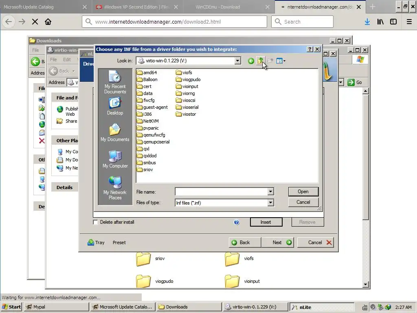
Task: Click the Go button in Explorer window
Action: 355,82
